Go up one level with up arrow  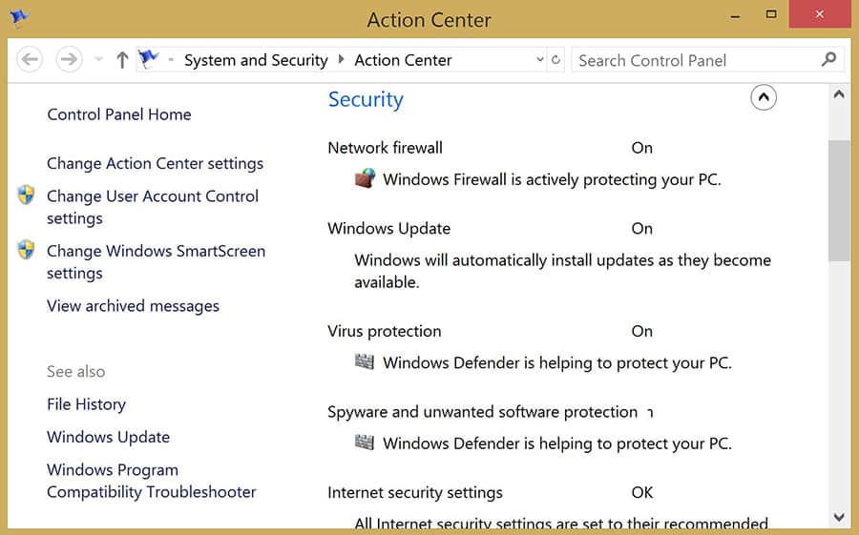pyautogui.click(x=122, y=60)
